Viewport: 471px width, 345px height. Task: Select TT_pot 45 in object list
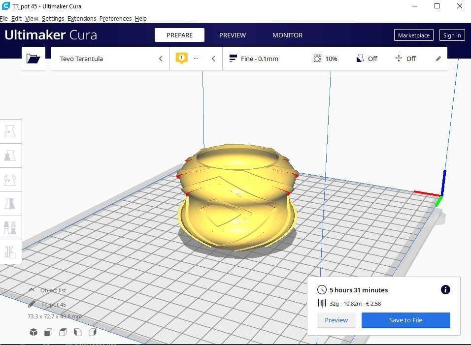54,305
